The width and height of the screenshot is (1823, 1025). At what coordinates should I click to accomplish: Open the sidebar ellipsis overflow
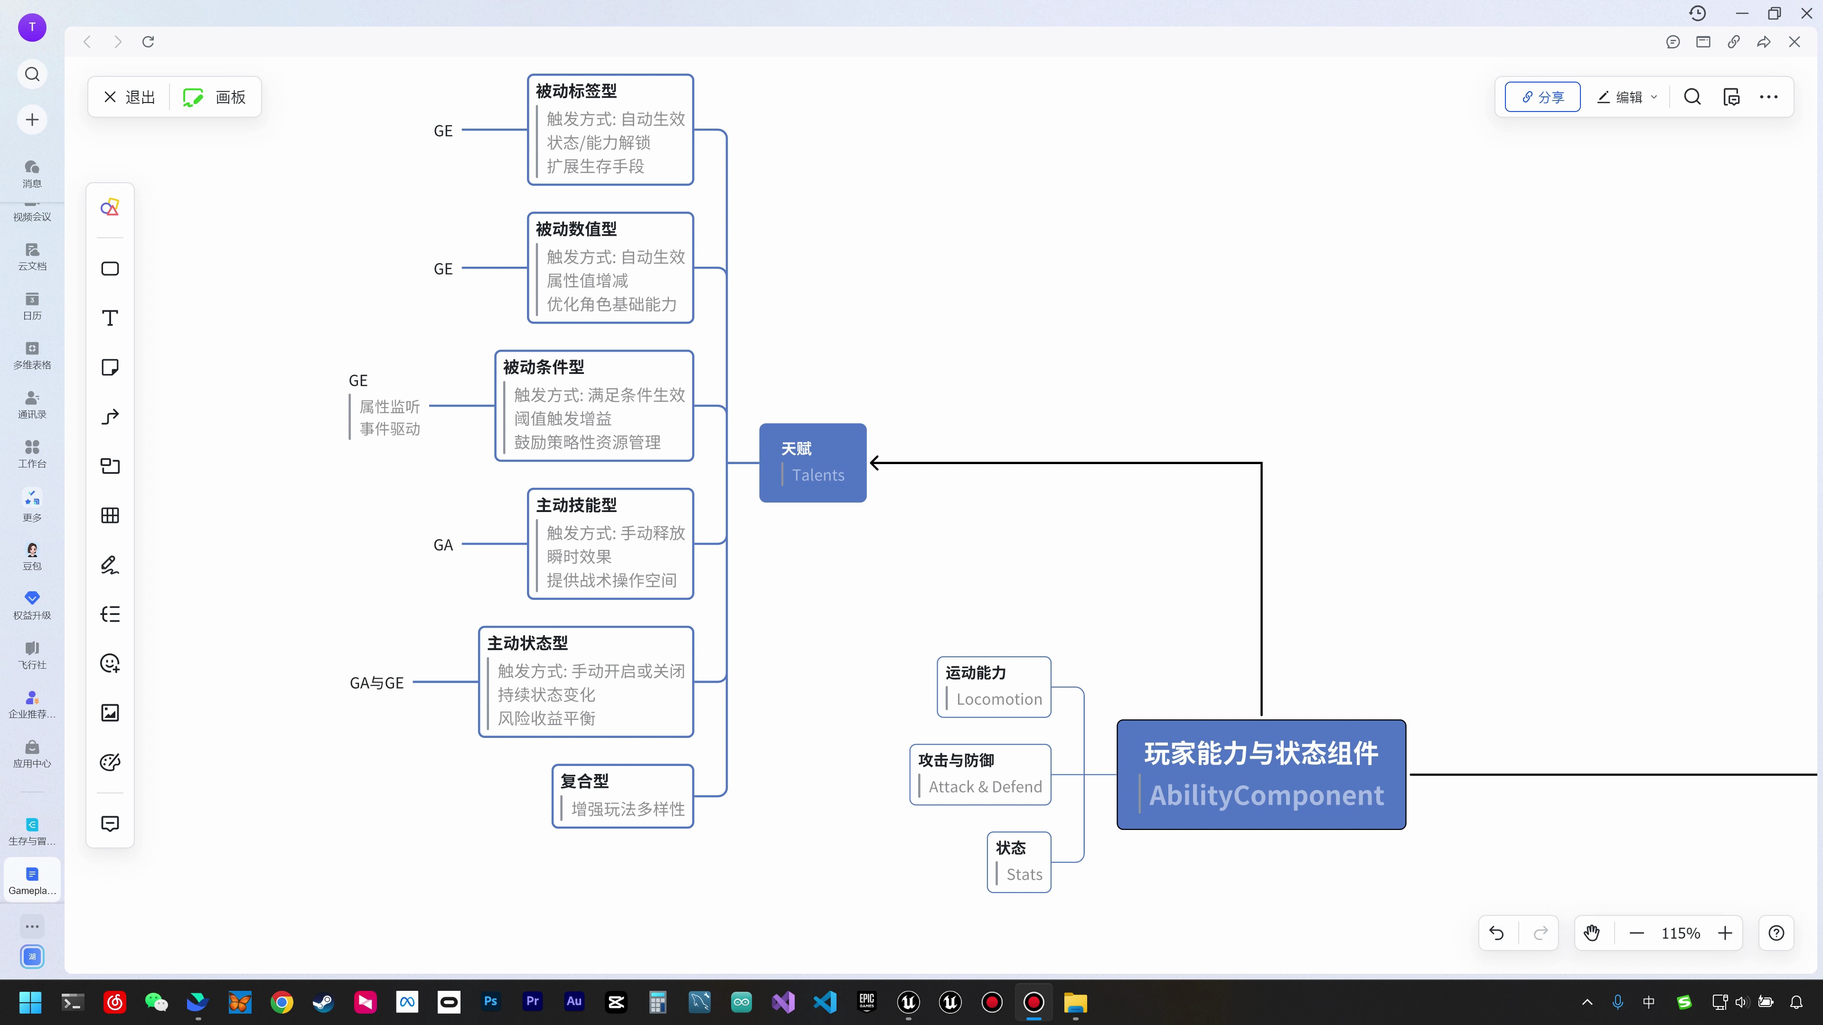point(32,926)
